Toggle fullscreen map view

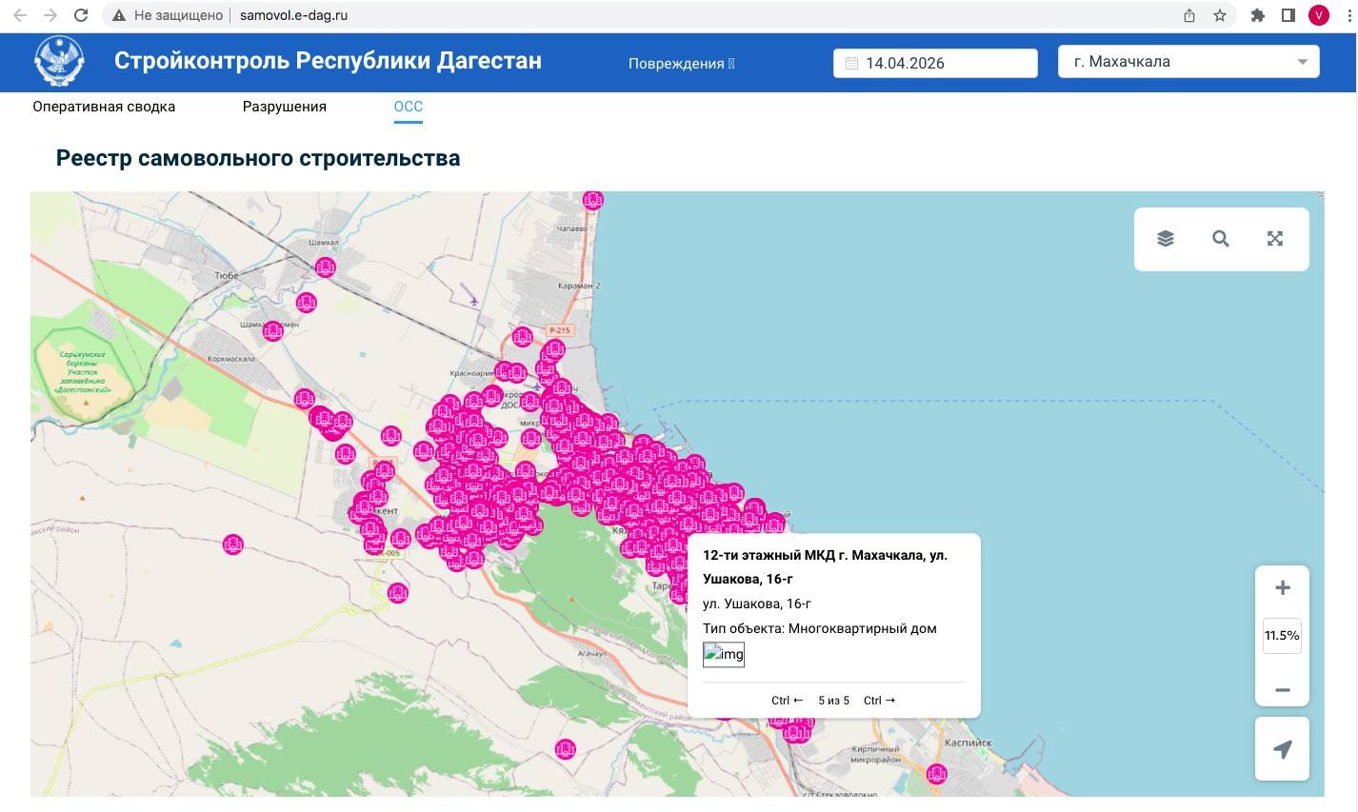pyautogui.click(x=1275, y=239)
